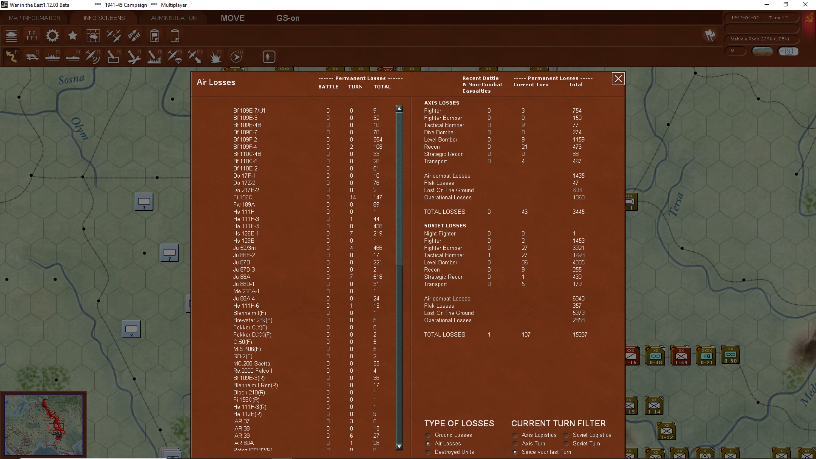The image size is (816, 459).
Task: Click scroll down arrow of aircraft list
Action: pyautogui.click(x=399, y=447)
